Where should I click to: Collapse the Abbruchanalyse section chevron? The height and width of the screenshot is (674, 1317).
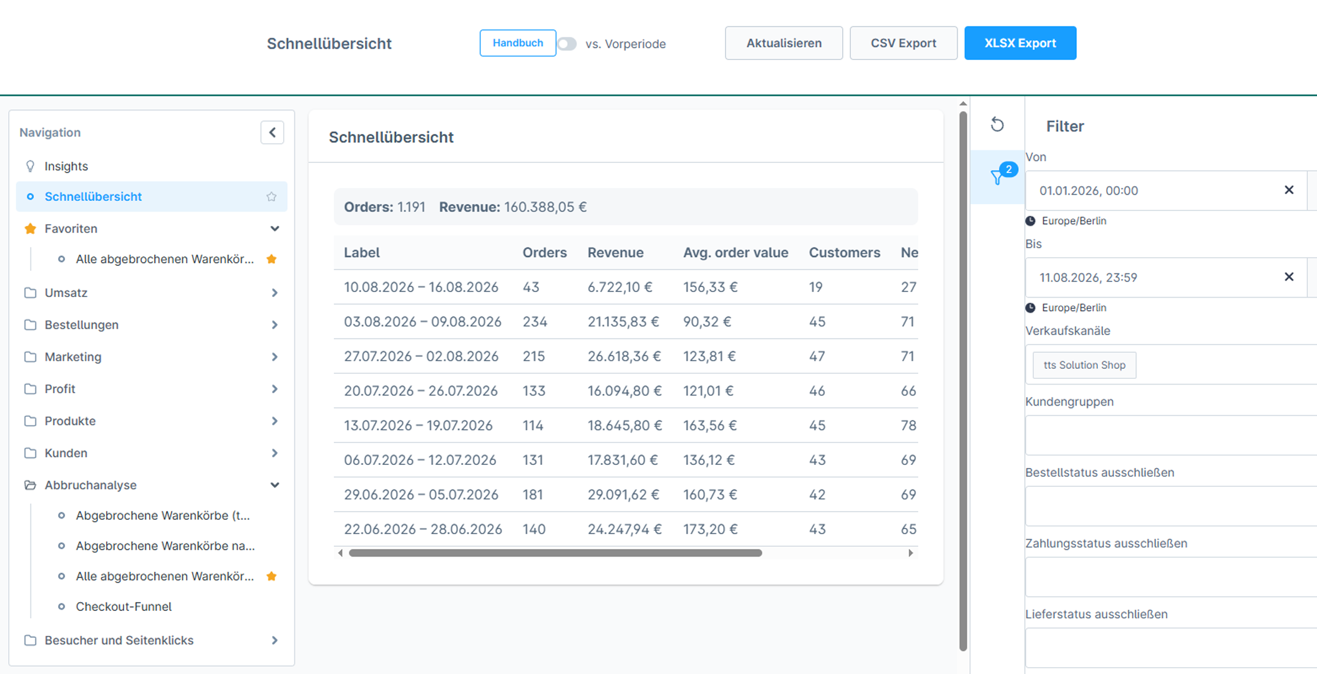pos(275,485)
